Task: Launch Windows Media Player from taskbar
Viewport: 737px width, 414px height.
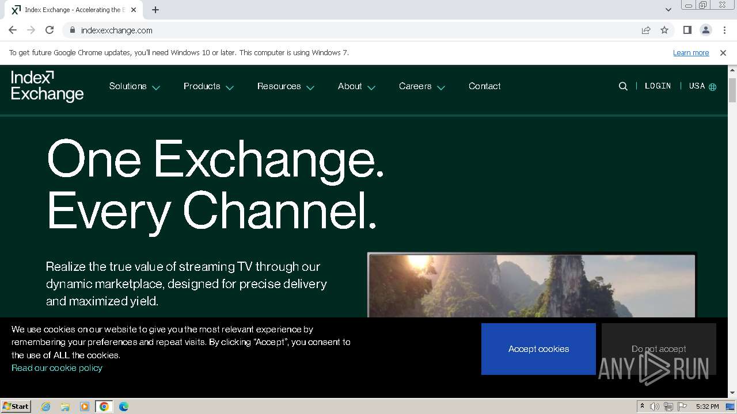Action: point(85,407)
